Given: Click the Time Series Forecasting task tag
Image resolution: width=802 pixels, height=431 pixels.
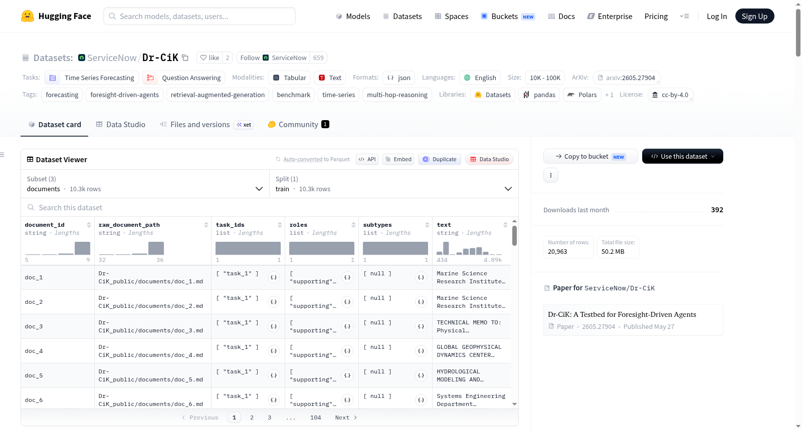Looking at the screenshot, I should 92,78.
